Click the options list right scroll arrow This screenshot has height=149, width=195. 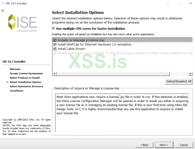(190, 73)
